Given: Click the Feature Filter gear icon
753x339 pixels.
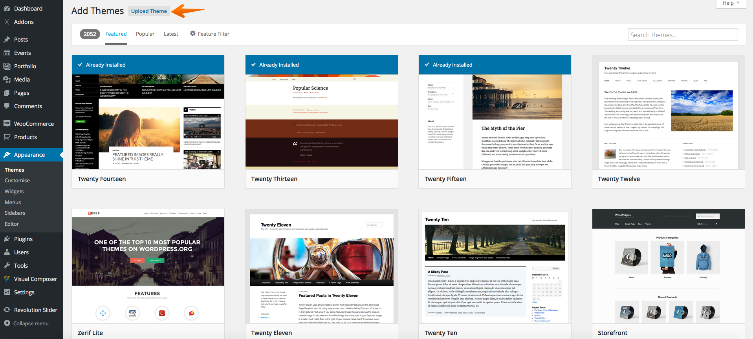Looking at the screenshot, I should click(x=192, y=34).
